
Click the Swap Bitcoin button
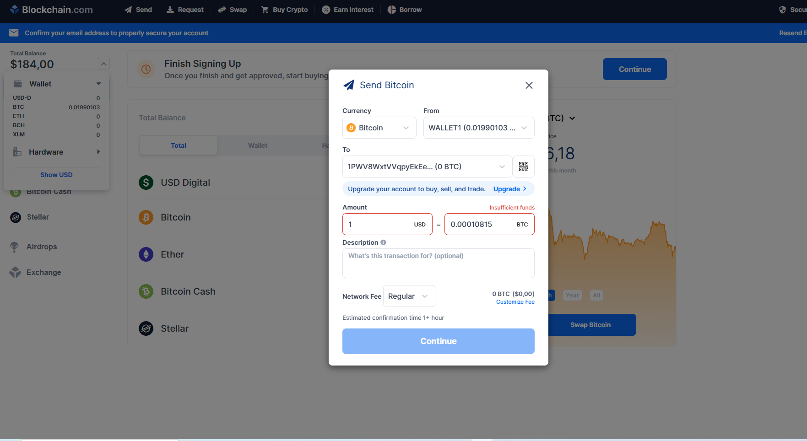point(590,325)
